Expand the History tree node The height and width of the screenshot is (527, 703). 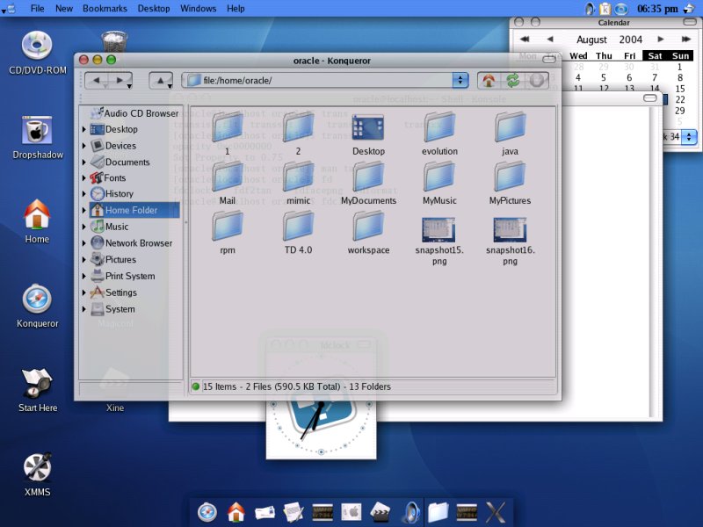pos(83,194)
